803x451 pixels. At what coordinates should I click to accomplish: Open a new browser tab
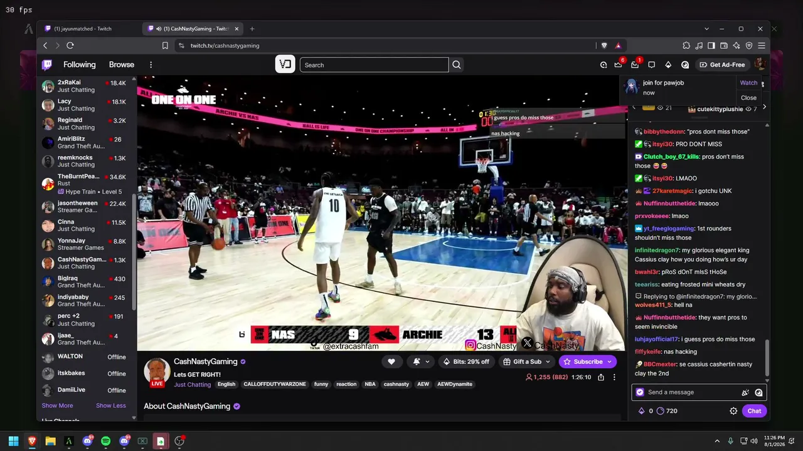[252, 29]
